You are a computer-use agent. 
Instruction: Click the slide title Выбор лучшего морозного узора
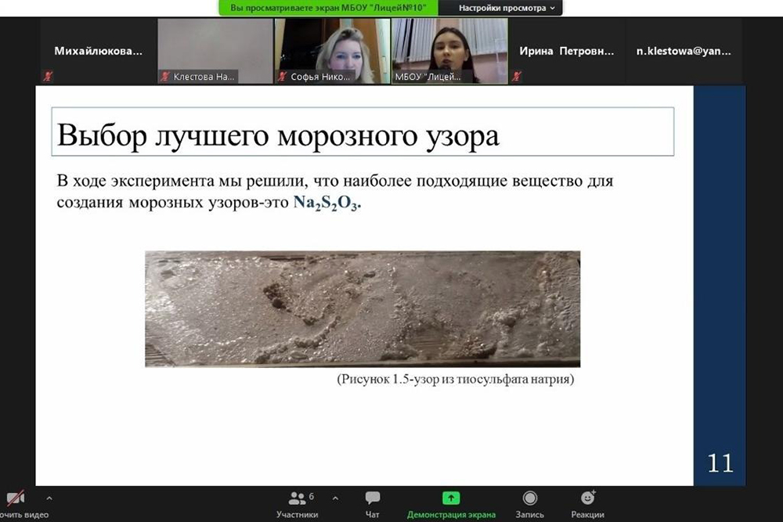point(278,135)
